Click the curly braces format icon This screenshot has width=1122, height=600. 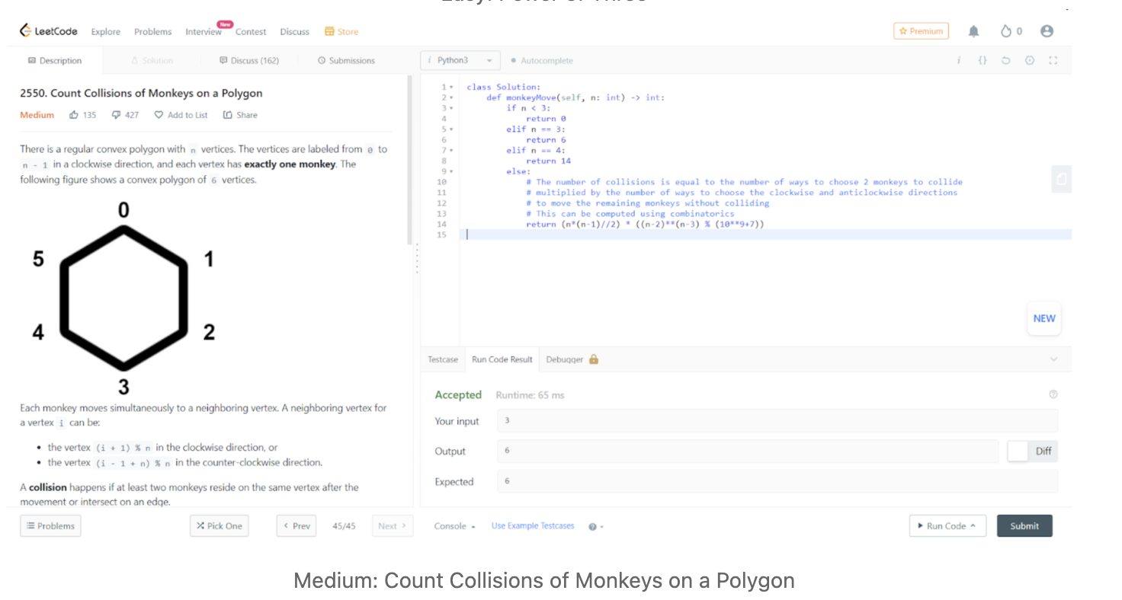pos(983,60)
